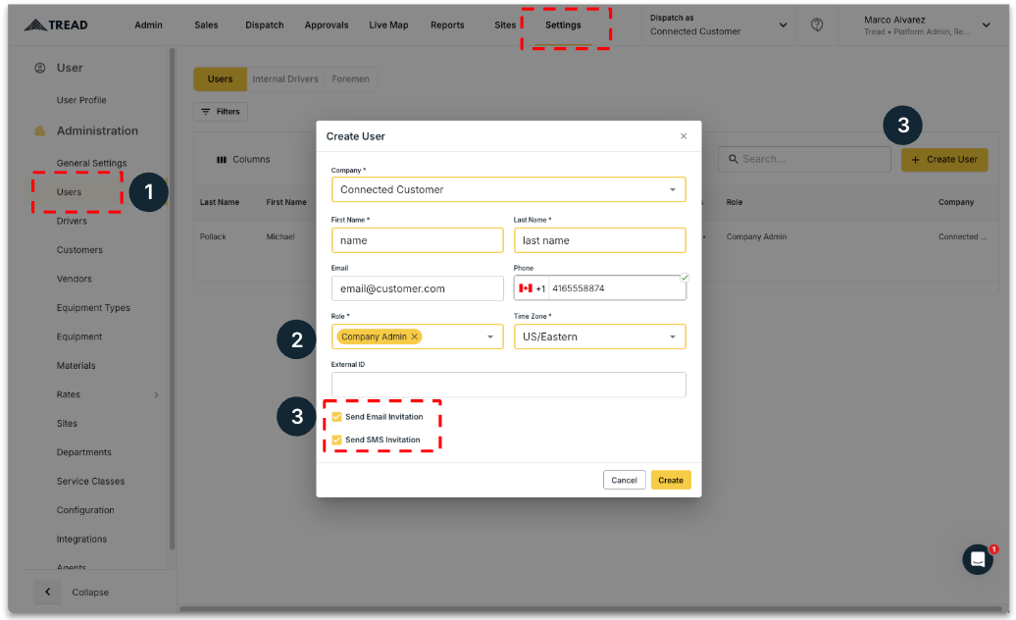Open the Admin menu
The image size is (1016, 620).
point(148,26)
